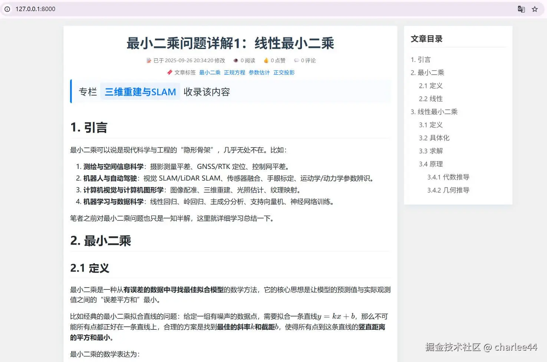Jump to 1. 引言 via the table of contents
This screenshot has height=362, width=547.
pos(420,59)
